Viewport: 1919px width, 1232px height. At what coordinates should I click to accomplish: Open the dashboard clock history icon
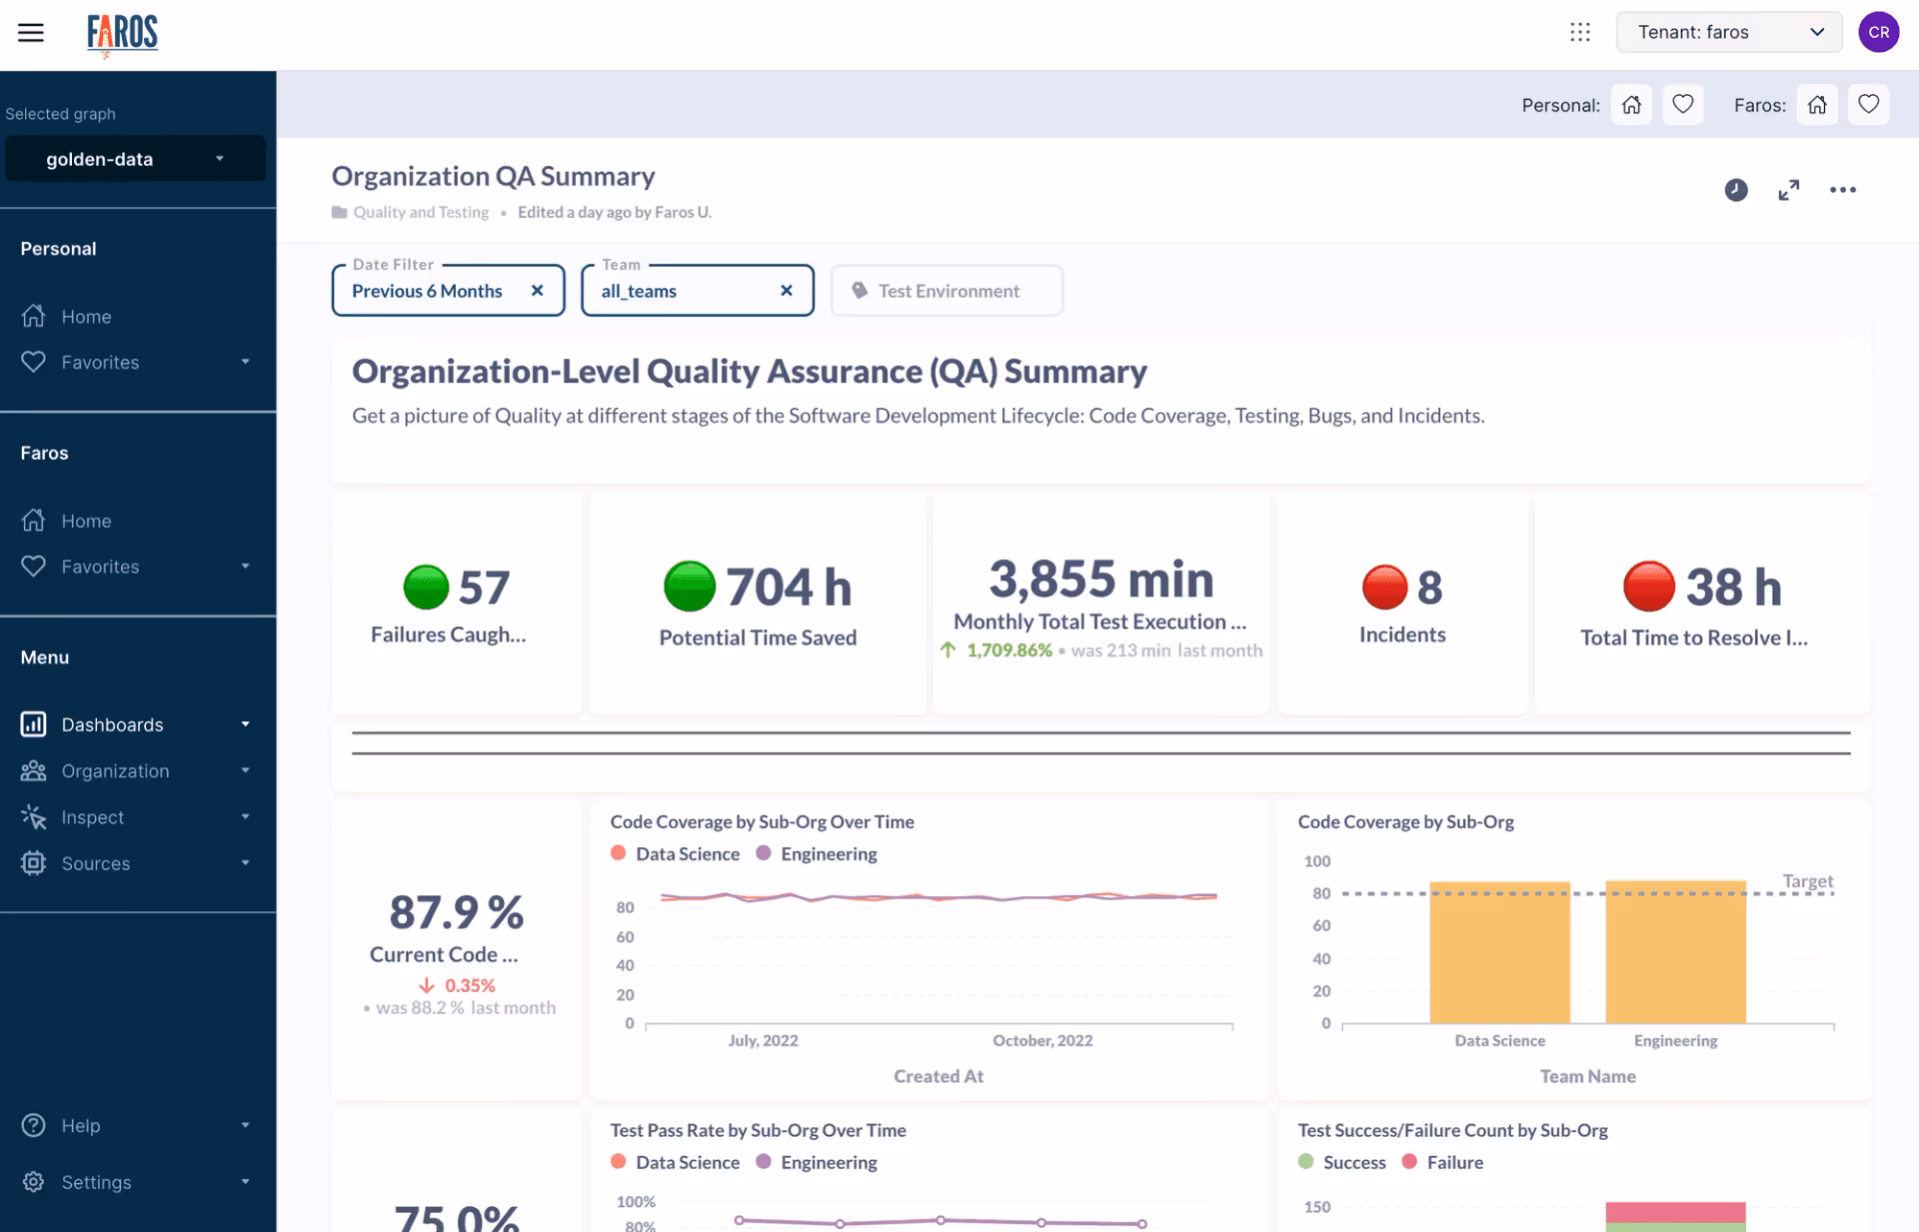tap(1736, 190)
